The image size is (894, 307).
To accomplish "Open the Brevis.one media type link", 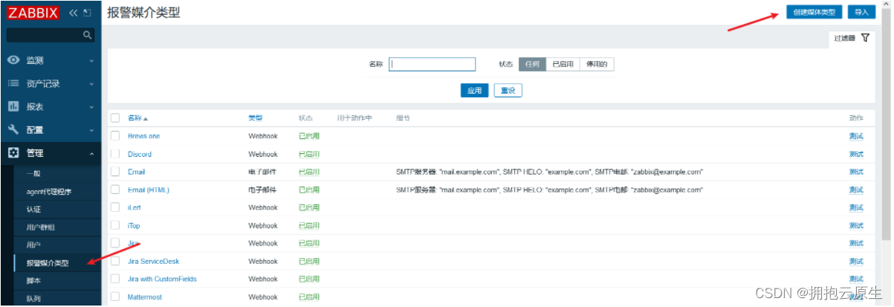I will (143, 136).
